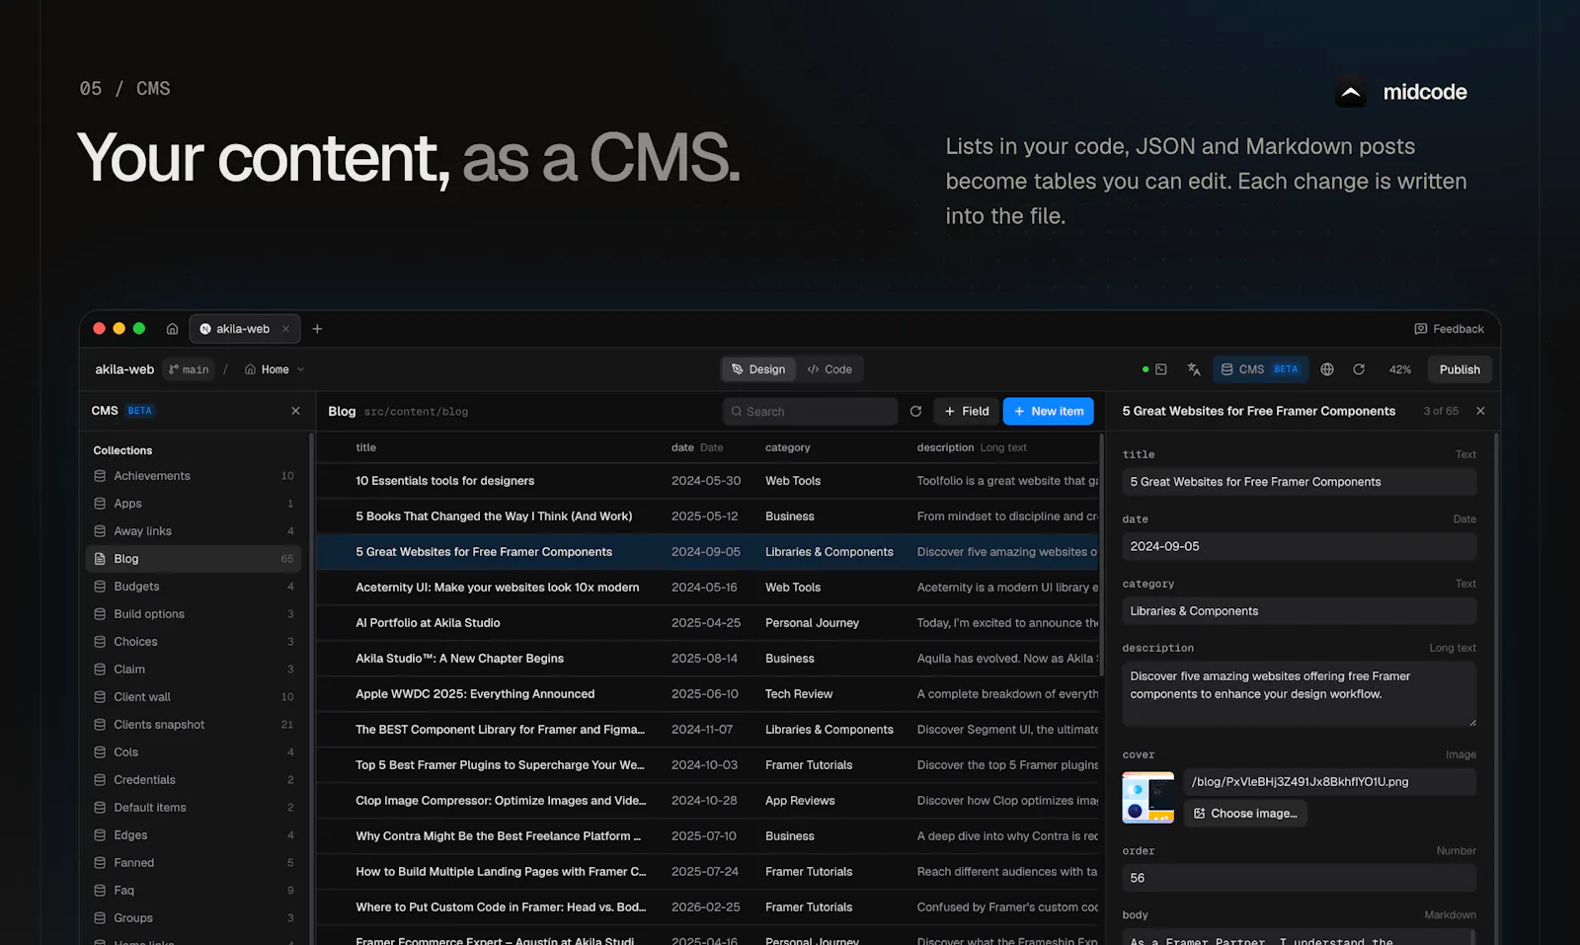Open the Clients snapshot collection
Viewport: 1580px width, 945px height.
coord(194,725)
